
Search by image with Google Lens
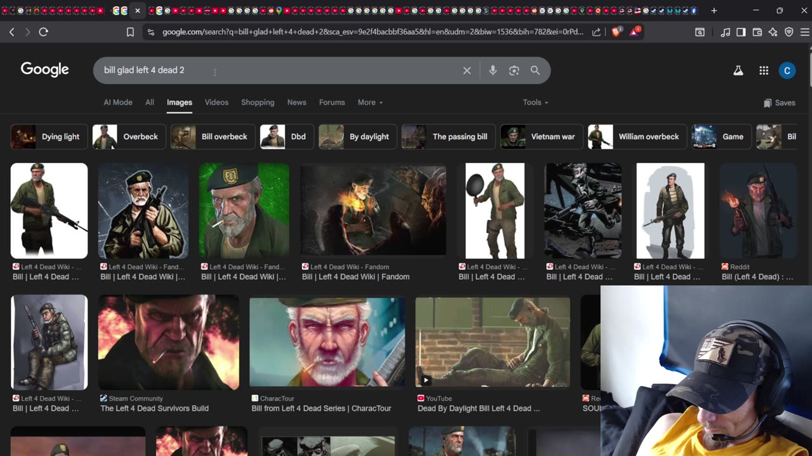point(514,70)
